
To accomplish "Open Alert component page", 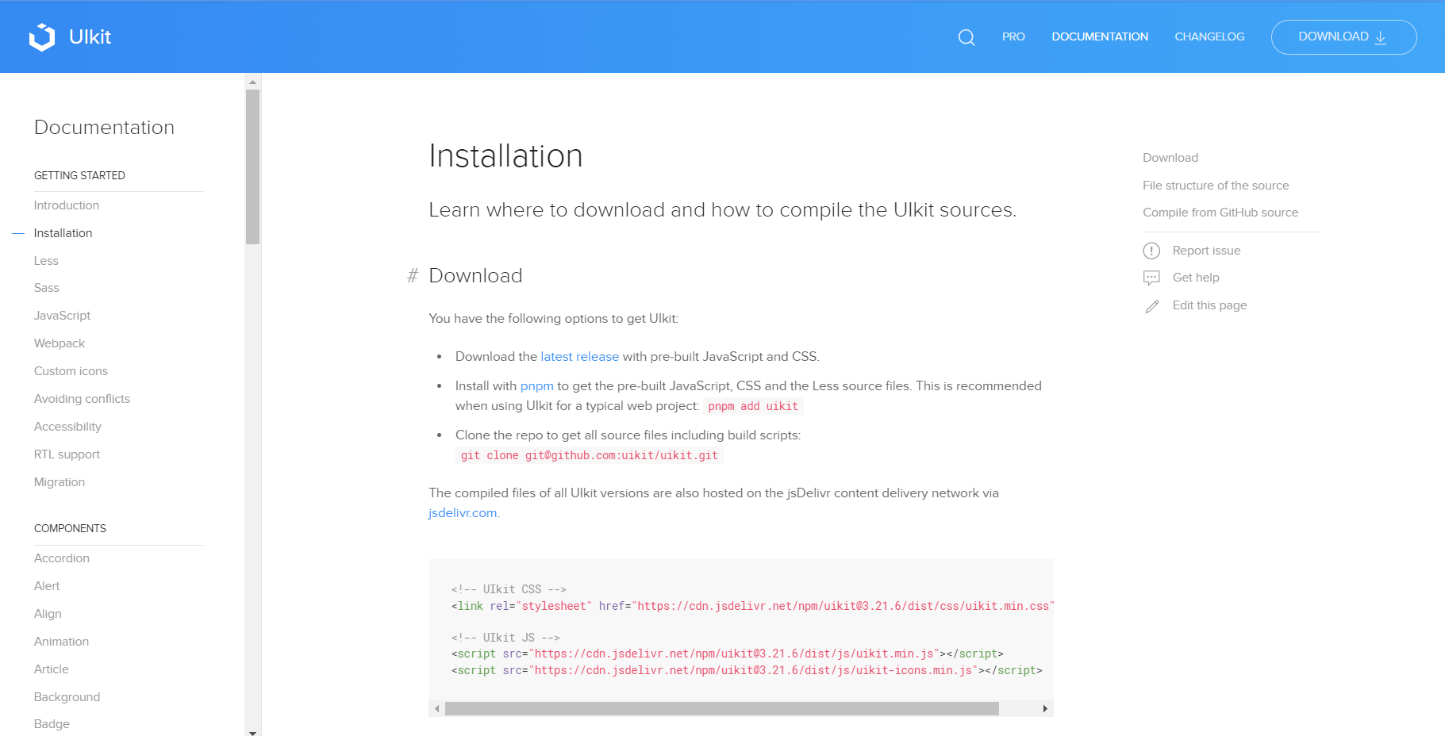I will (x=47, y=586).
